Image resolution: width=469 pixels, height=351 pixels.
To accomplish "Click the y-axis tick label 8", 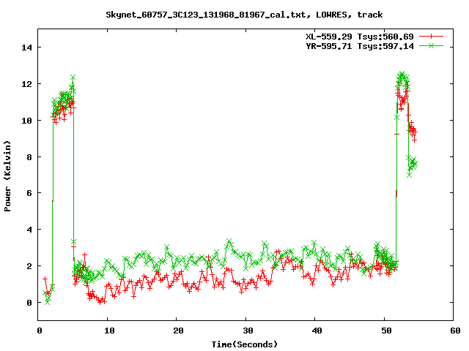I will point(29,157).
